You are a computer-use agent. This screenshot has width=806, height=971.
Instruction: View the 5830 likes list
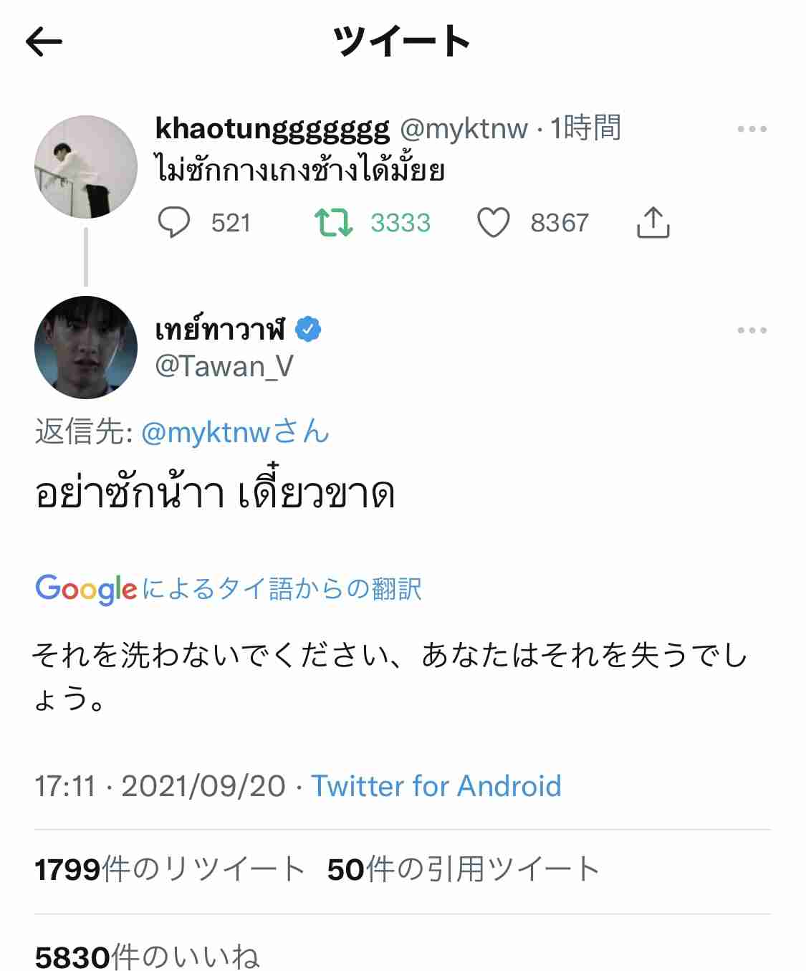pos(147,957)
